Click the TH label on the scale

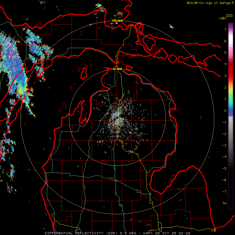click(224, 203)
